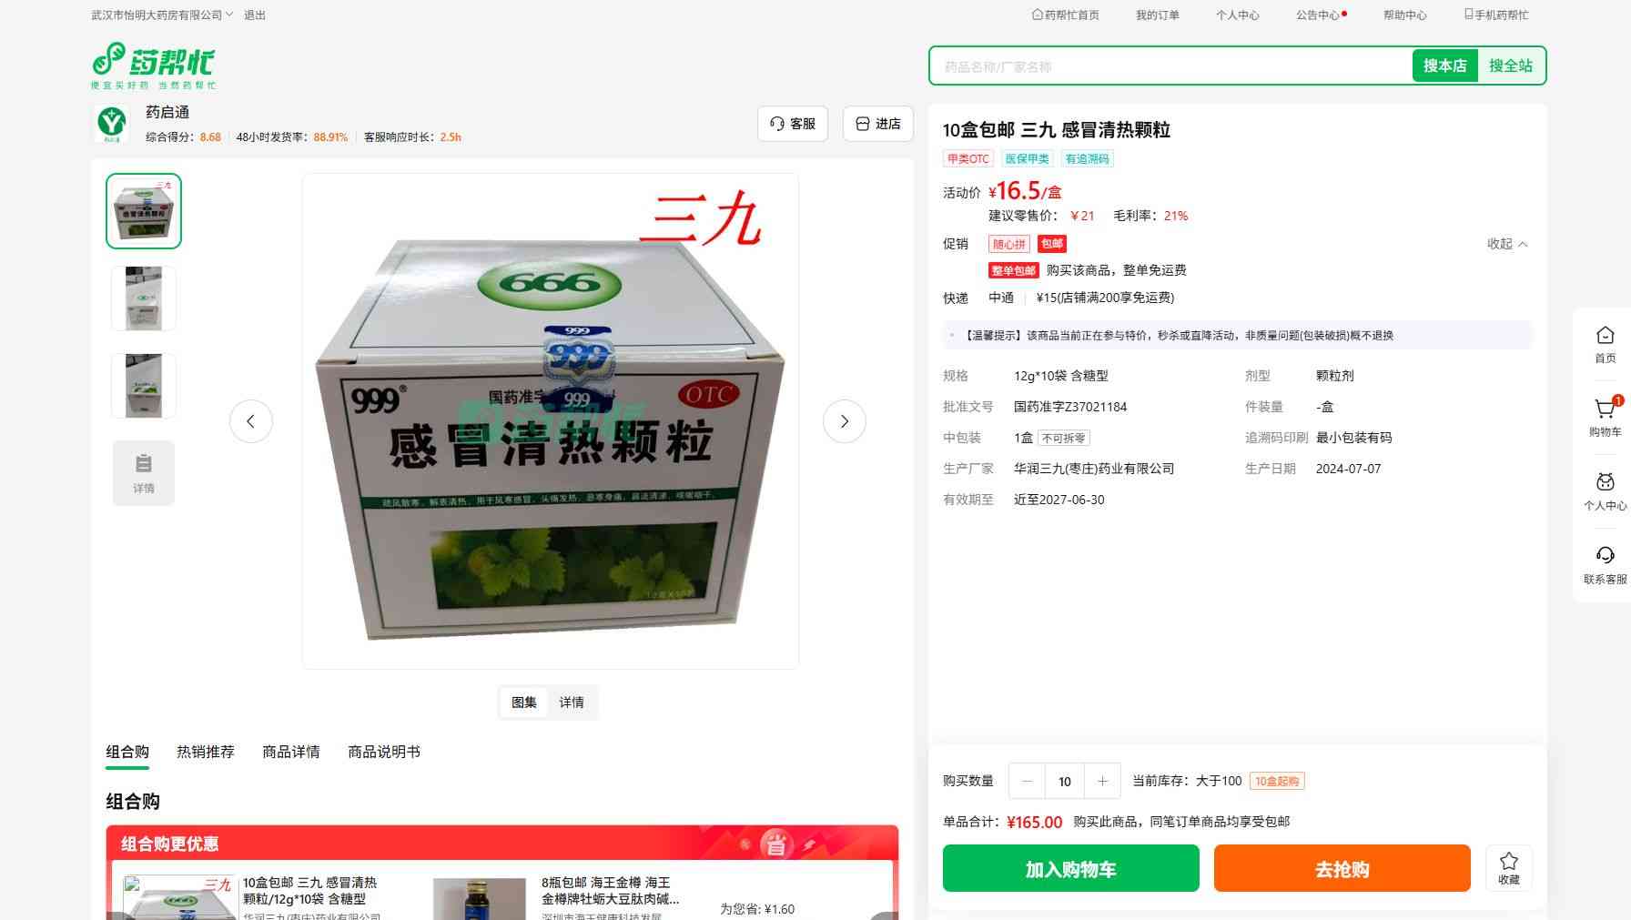Collapse promotions with 收起 chevron
Image resolution: width=1631 pixels, height=920 pixels.
[x=1507, y=244]
